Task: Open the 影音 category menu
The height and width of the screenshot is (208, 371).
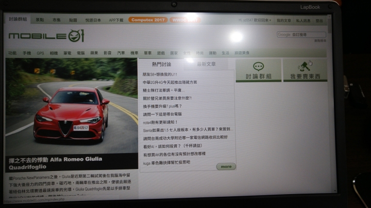Action: tap(107, 53)
